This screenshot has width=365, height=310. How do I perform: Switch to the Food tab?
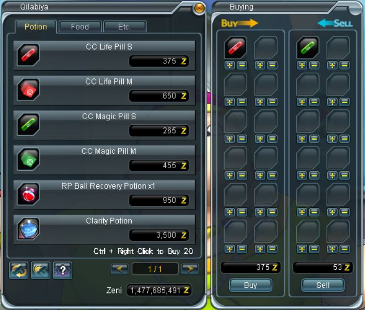(80, 27)
